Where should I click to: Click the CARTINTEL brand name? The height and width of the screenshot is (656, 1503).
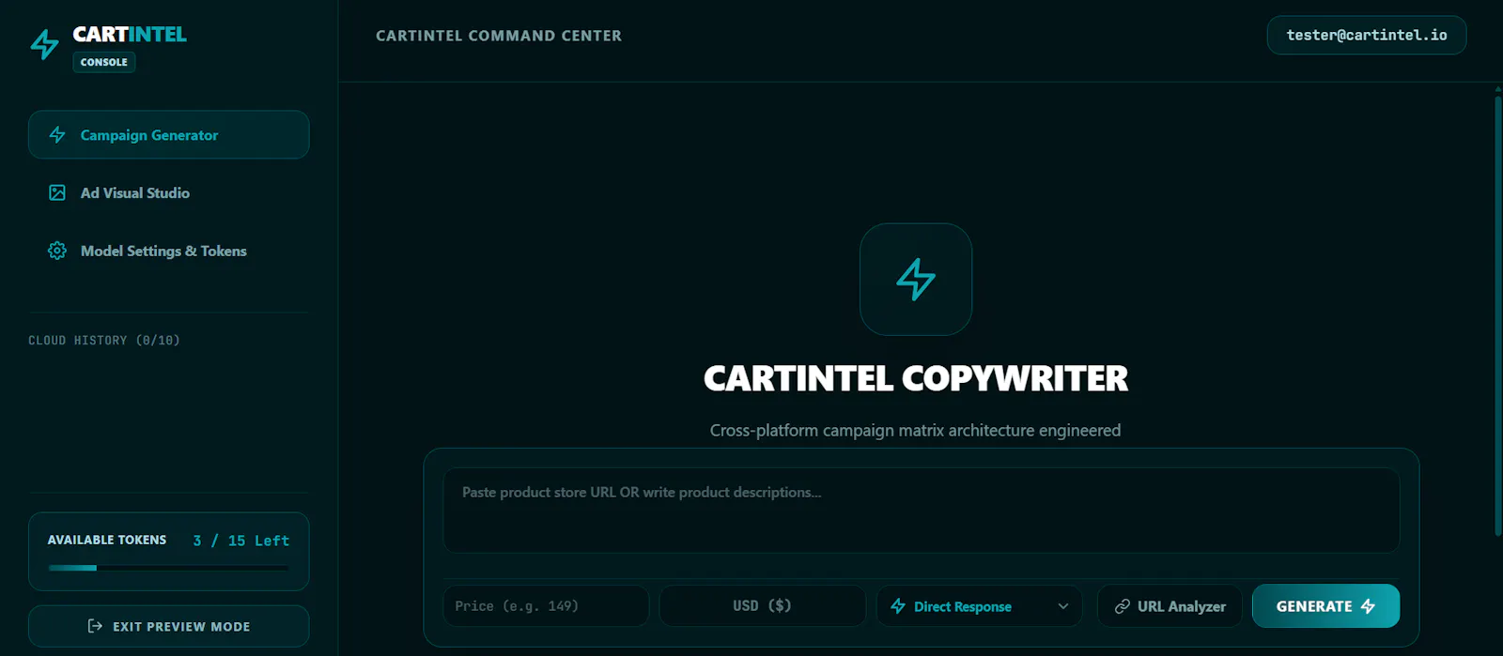pos(130,34)
